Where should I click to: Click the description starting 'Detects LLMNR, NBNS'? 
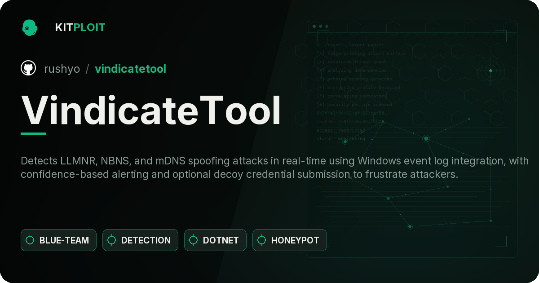pyautogui.click(x=275, y=168)
